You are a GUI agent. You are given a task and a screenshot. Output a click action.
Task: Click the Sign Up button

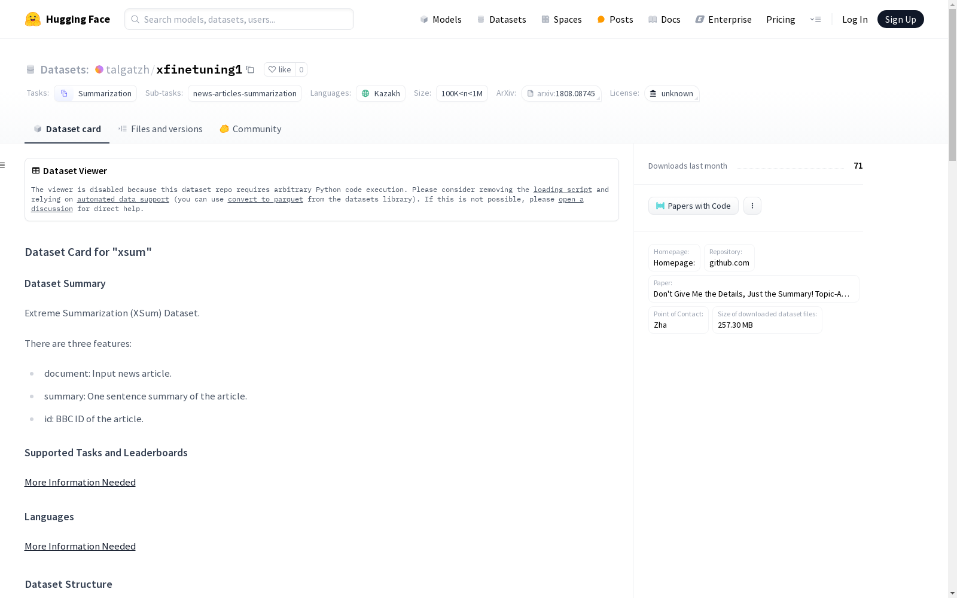pyautogui.click(x=900, y=19)
